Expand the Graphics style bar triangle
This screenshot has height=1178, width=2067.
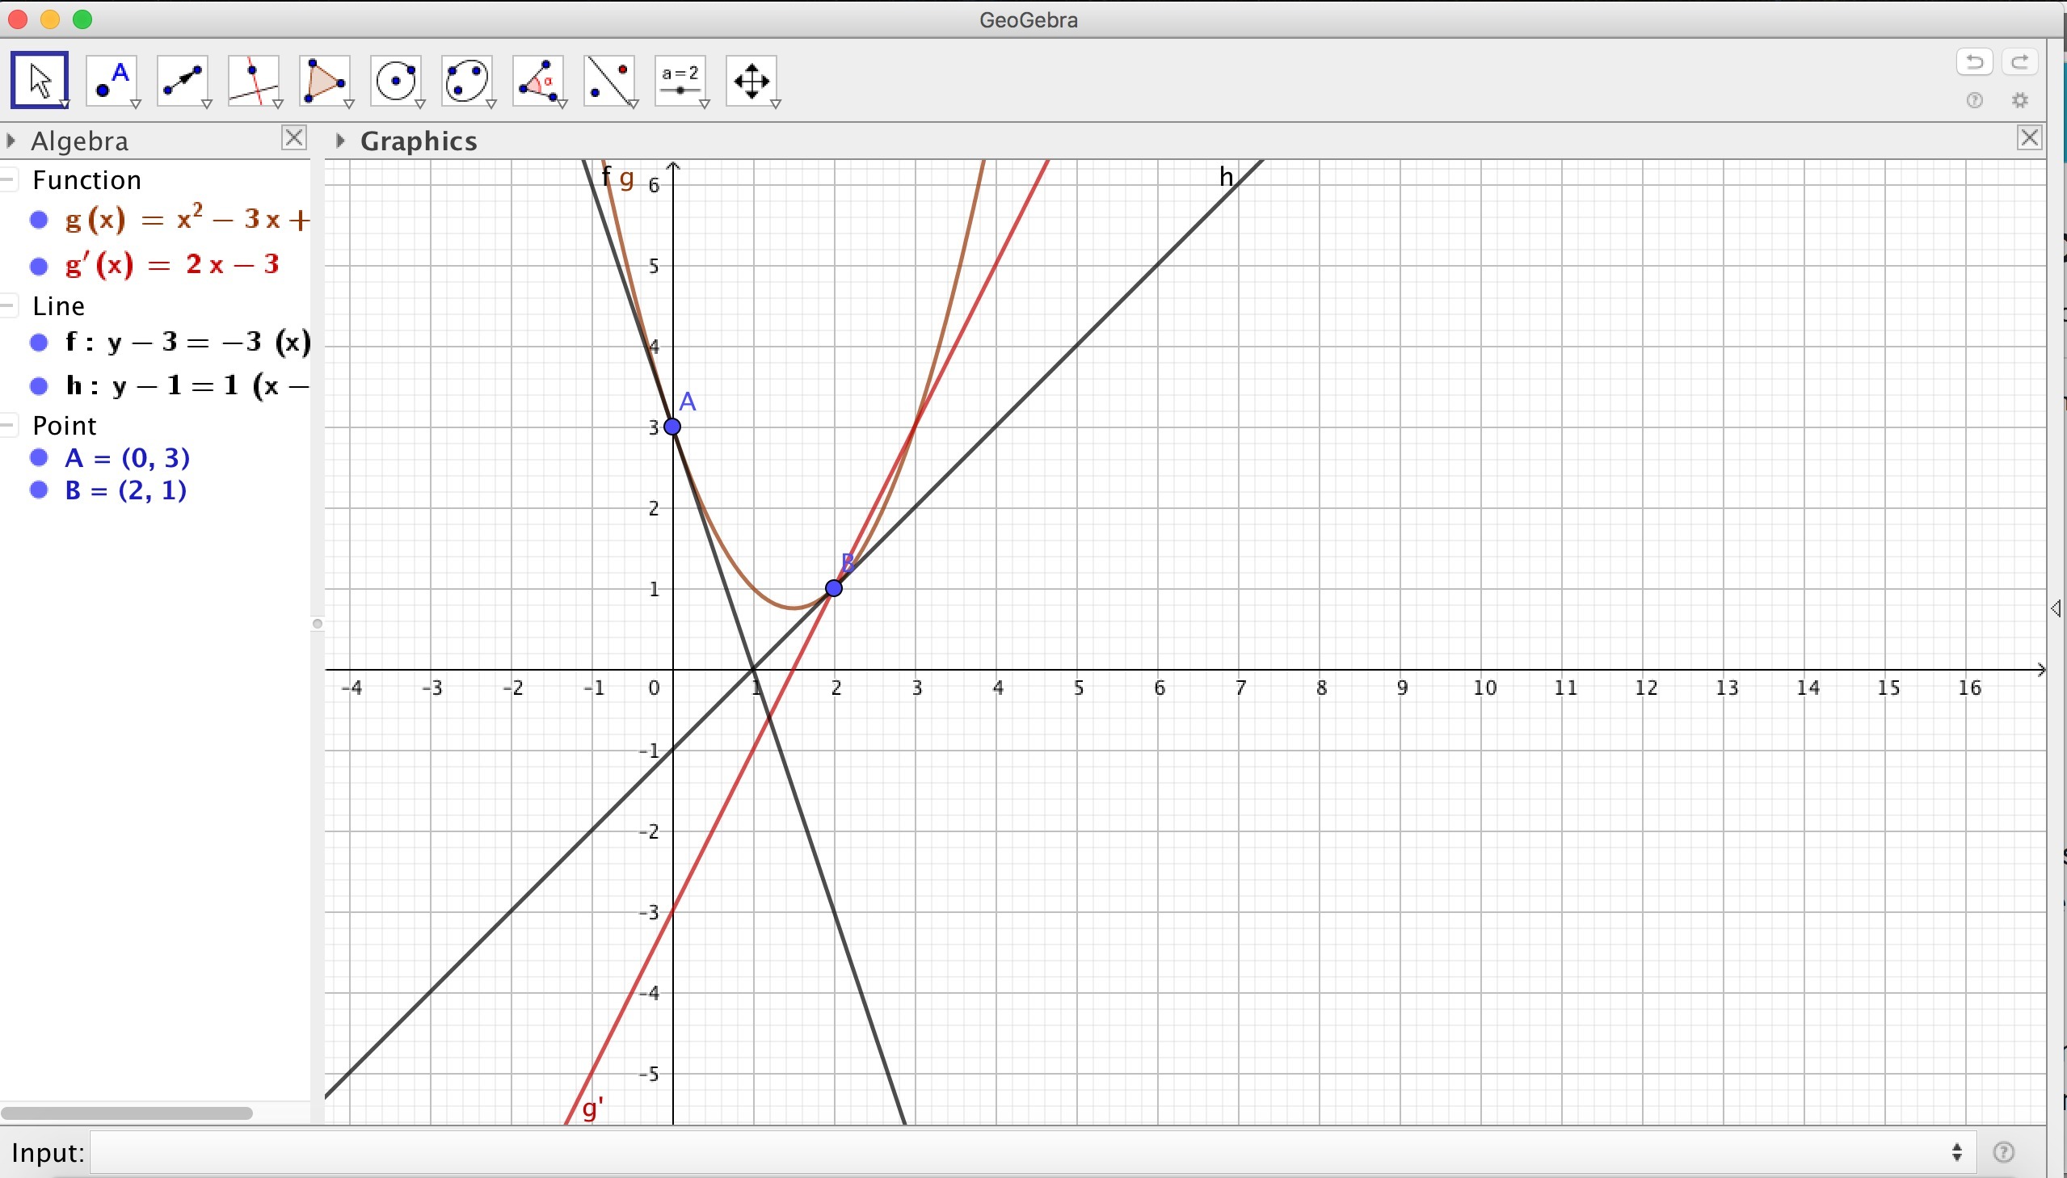click(340, 141)
